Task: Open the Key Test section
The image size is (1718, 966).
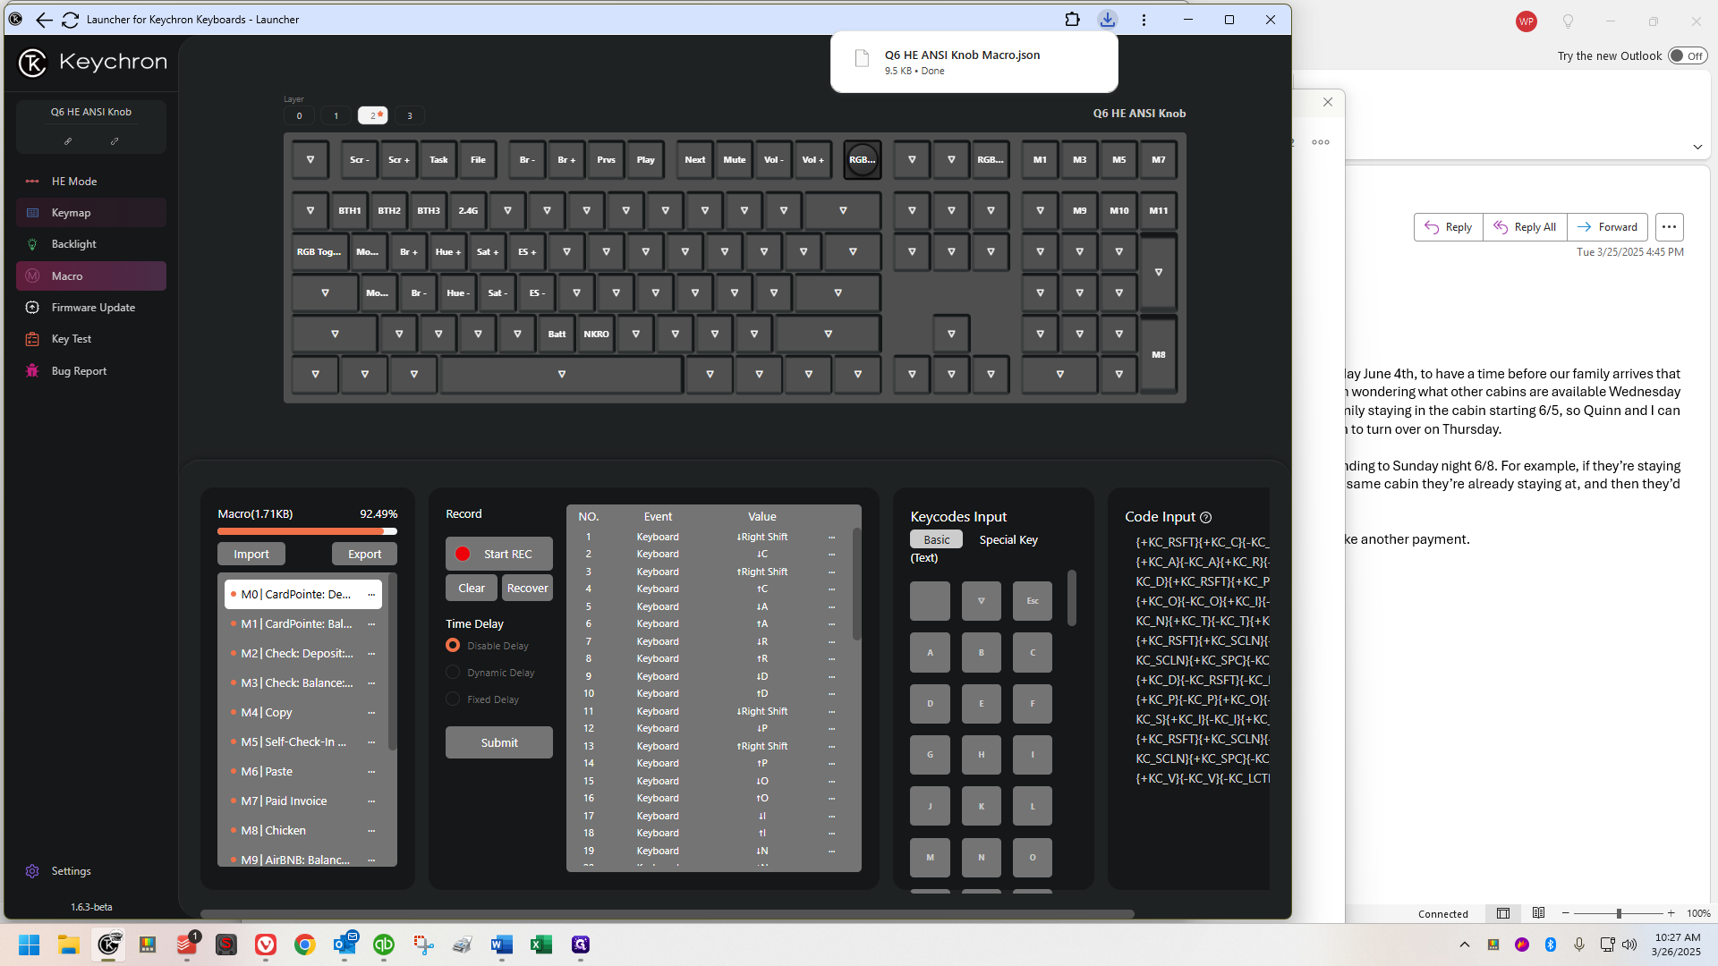Action: point(90,339)
